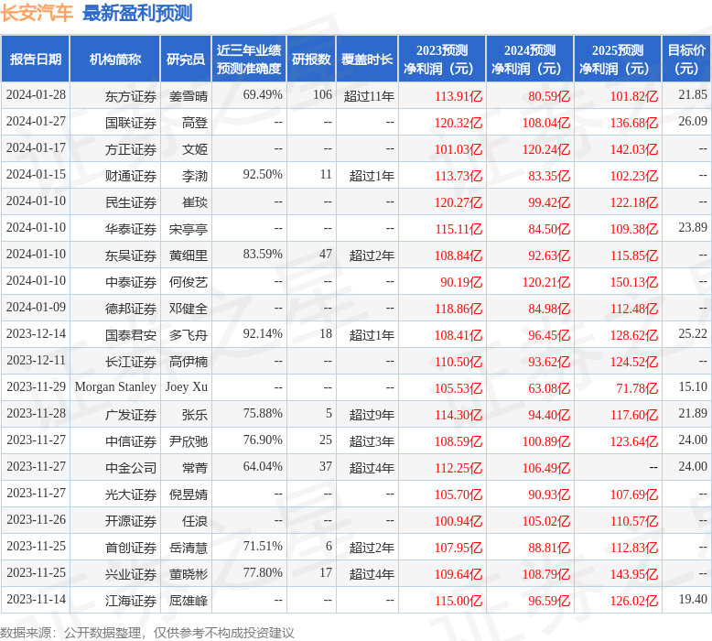Click the target price 15.10
Image resolution: width=712 pixels, height=641 pixels.
coord(693,387)
